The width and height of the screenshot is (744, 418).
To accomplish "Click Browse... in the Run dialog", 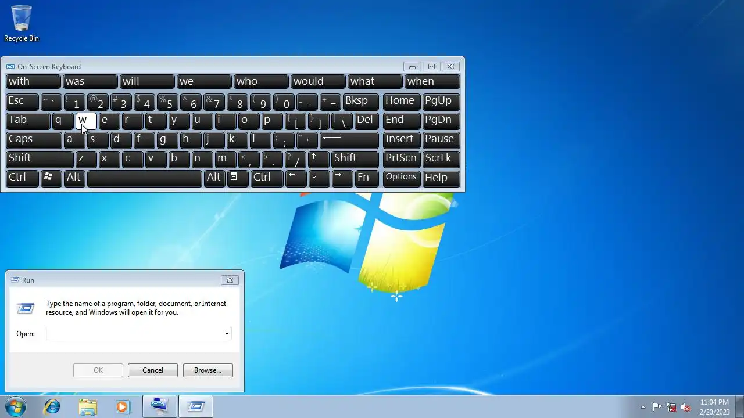I will click(208, 370).
